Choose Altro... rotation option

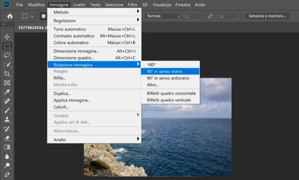[170, 85]
